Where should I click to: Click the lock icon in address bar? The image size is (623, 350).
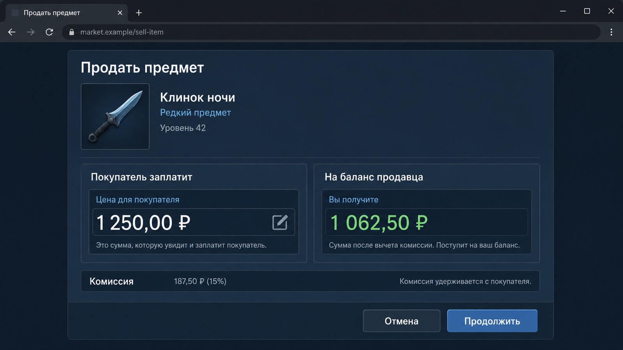coord(72,32)
